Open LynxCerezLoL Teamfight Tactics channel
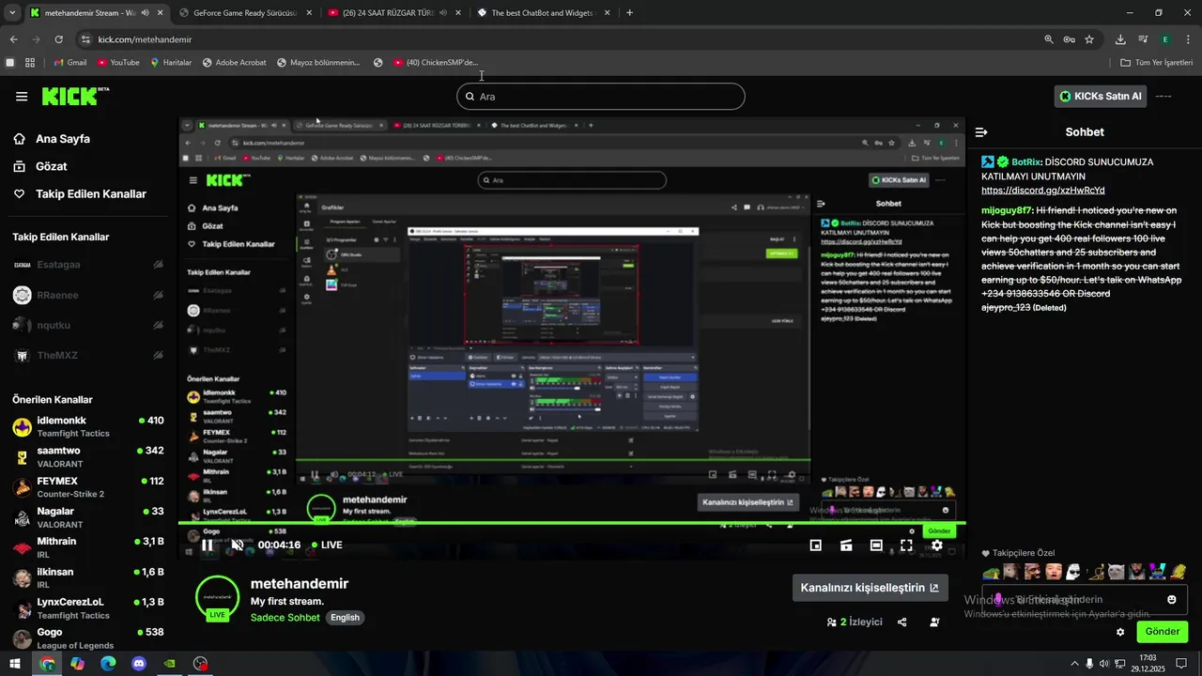The width and height of the screenshot is (1202, 676). [88, 608]
